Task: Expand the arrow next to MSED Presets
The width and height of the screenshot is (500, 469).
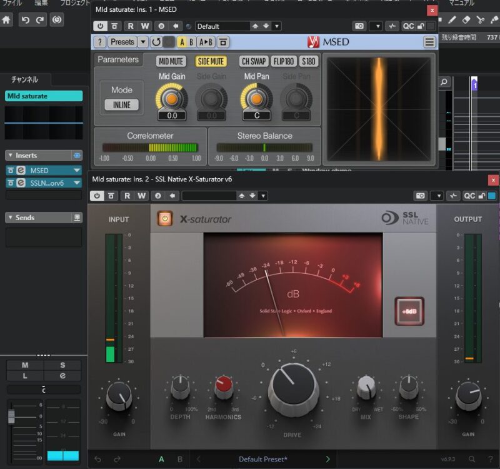Action: [x=143, y=42]
